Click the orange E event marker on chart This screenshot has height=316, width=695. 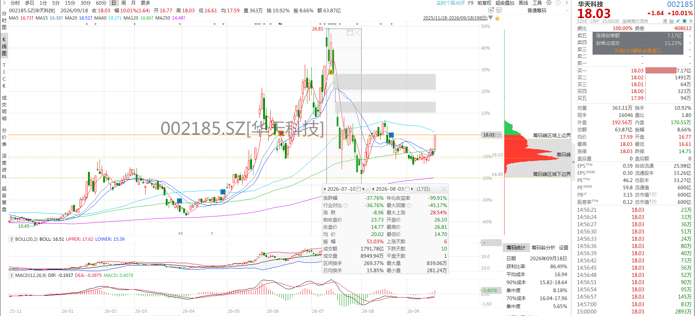[331, 72]
